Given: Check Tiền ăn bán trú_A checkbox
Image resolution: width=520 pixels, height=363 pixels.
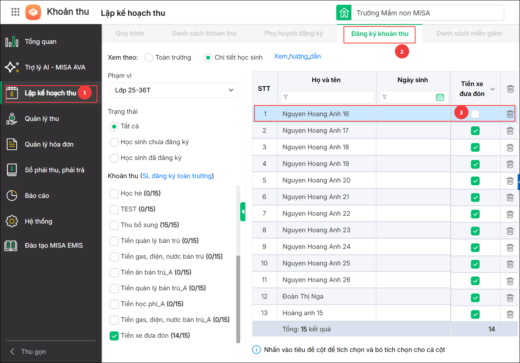Looking at the screenshot, I should click(114, 273).
